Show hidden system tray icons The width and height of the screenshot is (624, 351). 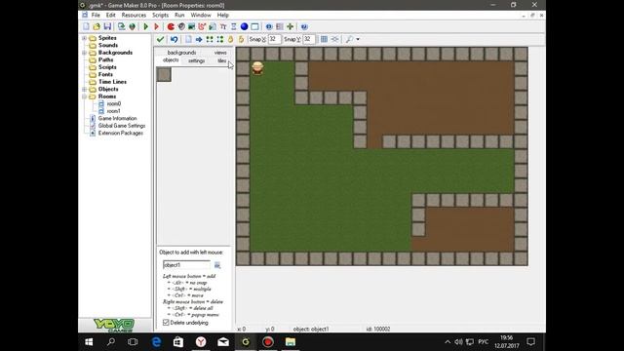coord(448,342)
